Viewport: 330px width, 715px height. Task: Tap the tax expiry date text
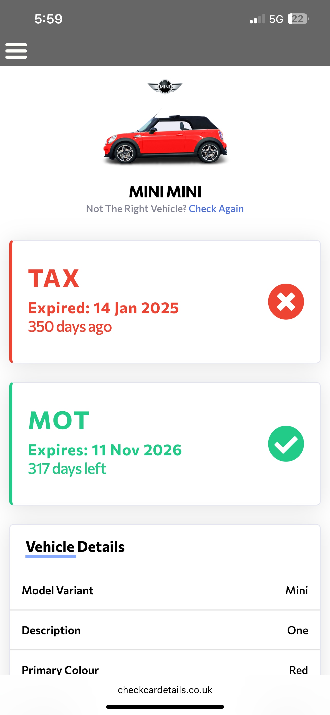103,308
